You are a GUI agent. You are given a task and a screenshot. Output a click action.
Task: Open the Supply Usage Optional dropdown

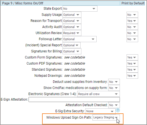72,15
